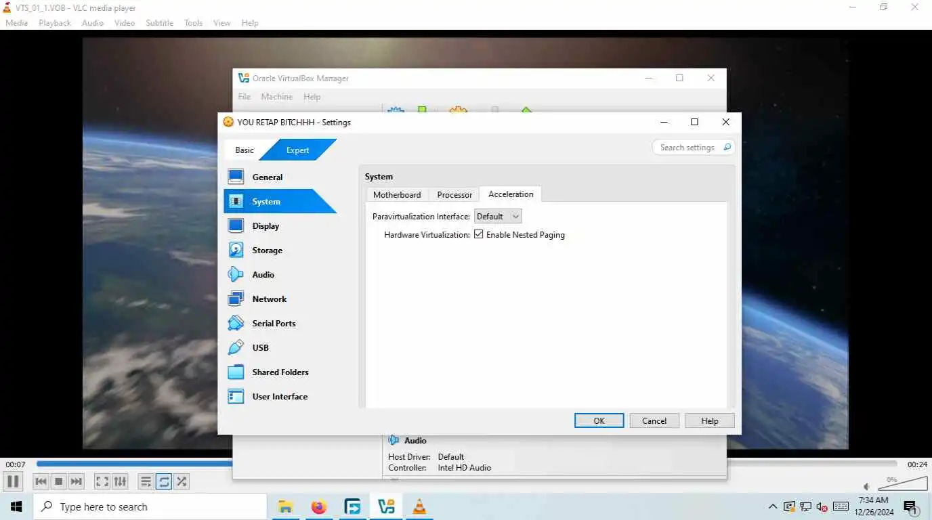Pause VLC playback
This screenshot has width=932, height=520.
12,481
